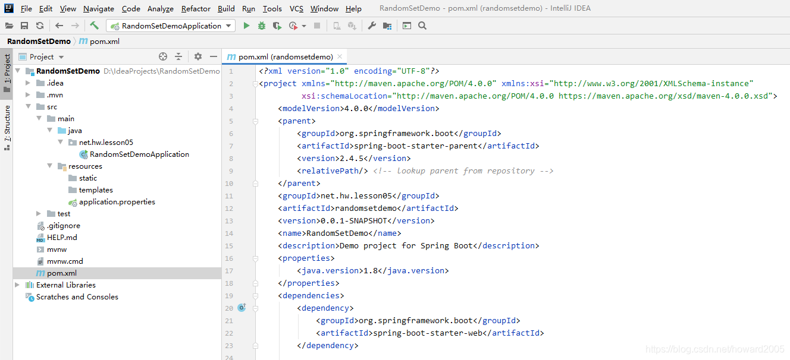The width and height of the screenshot is (790, 360).
Task: Expand the test folder
Action: pos(39,213)
